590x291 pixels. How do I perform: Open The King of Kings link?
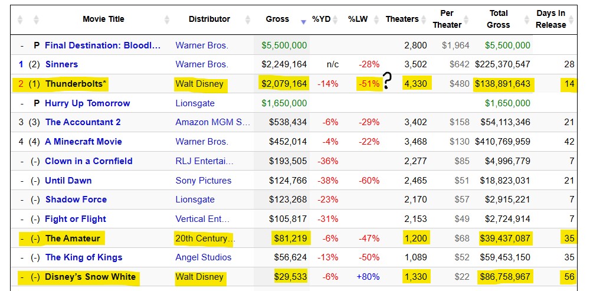coord(84,257)
